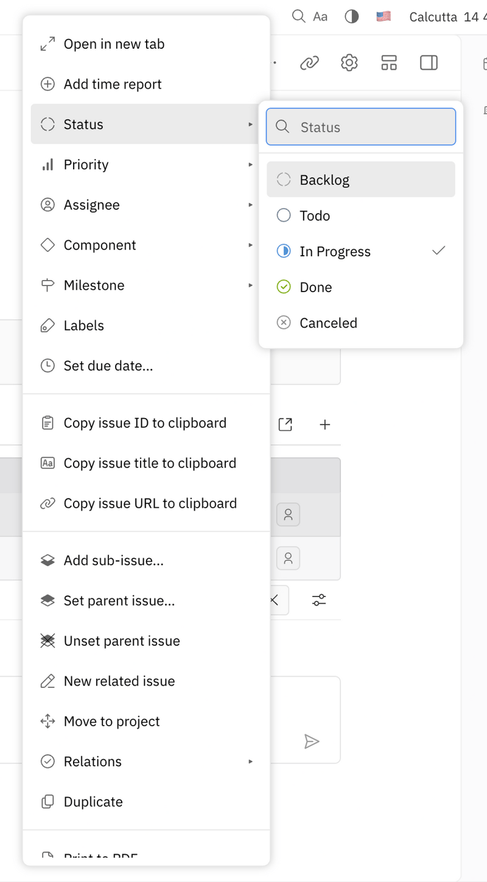Click the plus icon to add an item

coord(324,424)
